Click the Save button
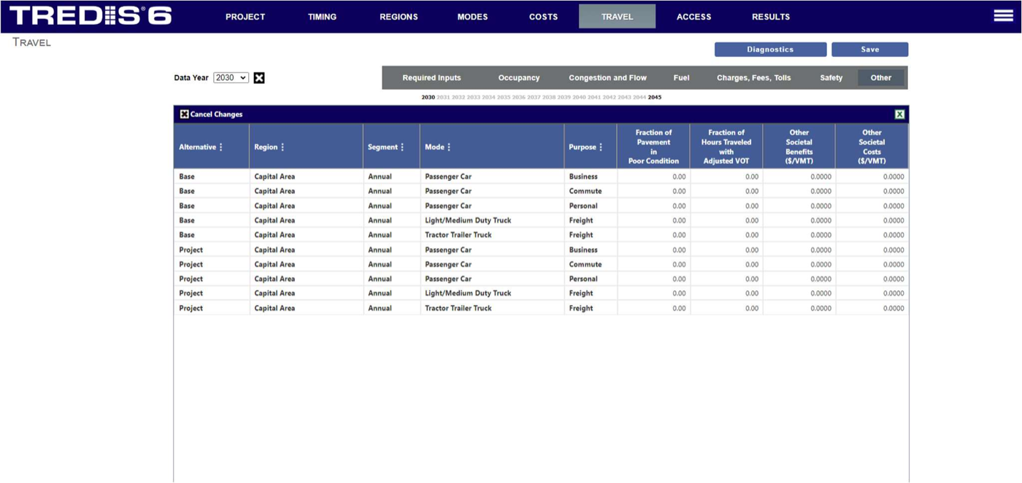 tap(869, 50)
